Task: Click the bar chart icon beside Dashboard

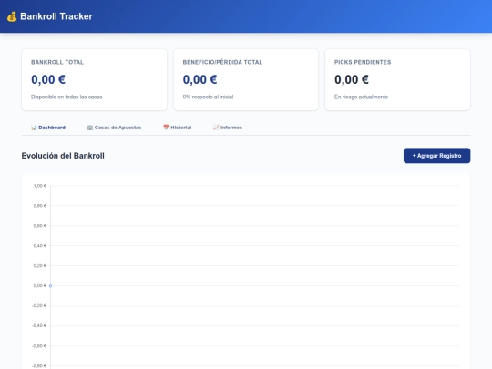Action: coord(34,128)
